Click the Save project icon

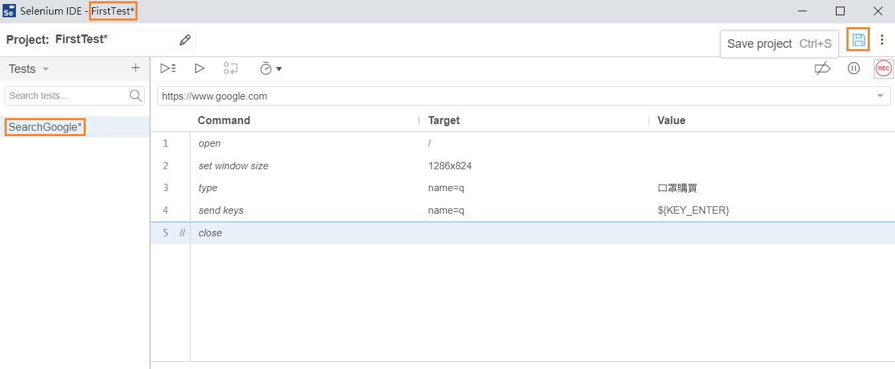pyautogui.click(x=858, y=40)
